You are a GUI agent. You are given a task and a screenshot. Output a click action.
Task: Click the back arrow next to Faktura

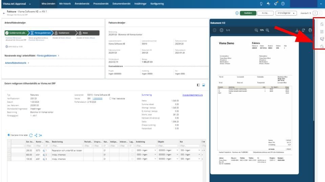coord(3,12)
